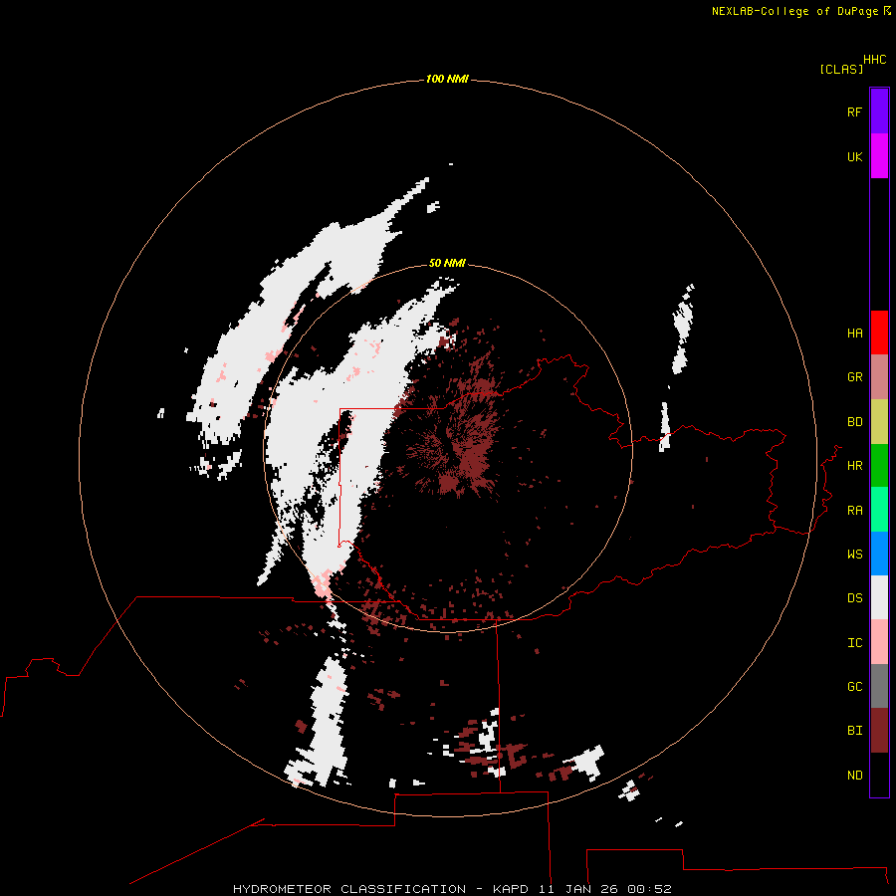Image resolution: width=896 pixels, height=896 pixels.
Task: Click the NEXLAB-College of DuPage credit text
Action: (794, 11)
